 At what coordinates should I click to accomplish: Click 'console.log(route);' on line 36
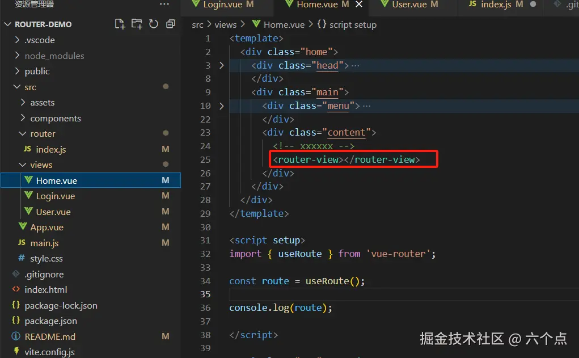281,308
